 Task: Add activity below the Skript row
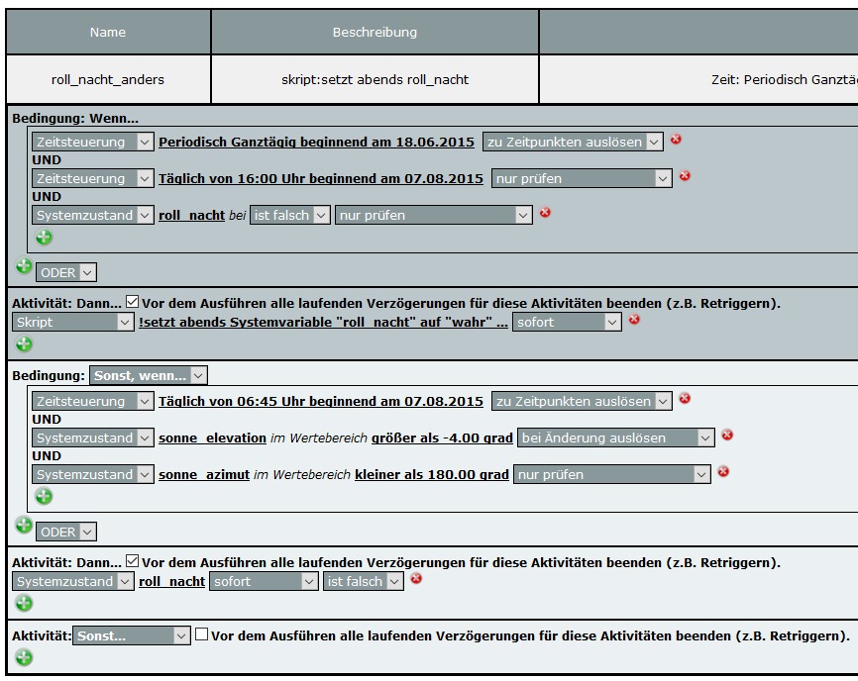pyautogui.click(x=24, y=343)
